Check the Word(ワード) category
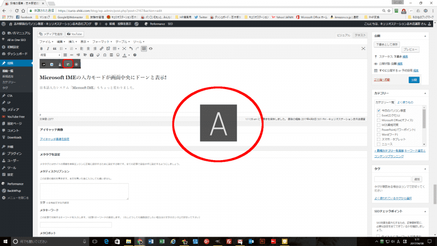 [379, 134]
